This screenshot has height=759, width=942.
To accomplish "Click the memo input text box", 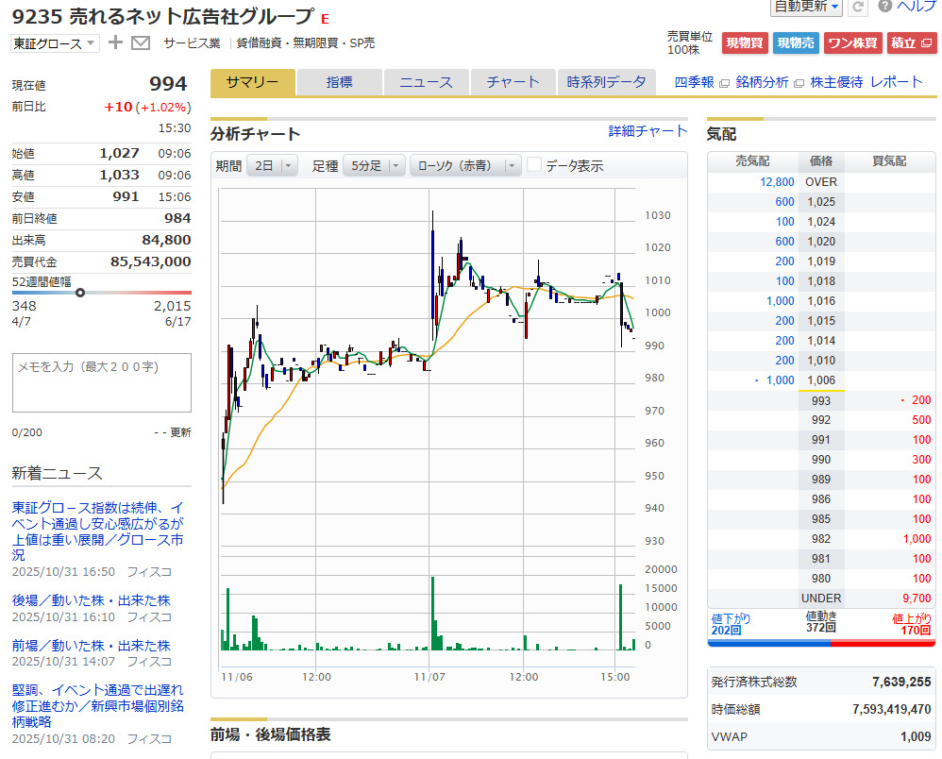I will coord(101,382).
